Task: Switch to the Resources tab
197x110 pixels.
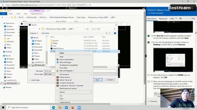Action: 163,18
